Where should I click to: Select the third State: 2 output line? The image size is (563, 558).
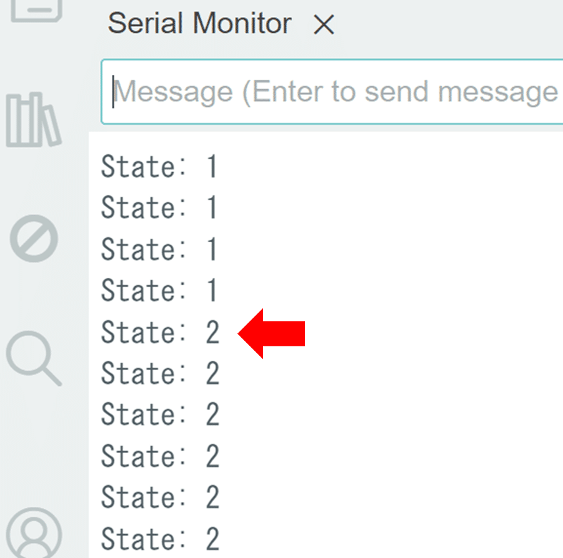pos(160,414)
